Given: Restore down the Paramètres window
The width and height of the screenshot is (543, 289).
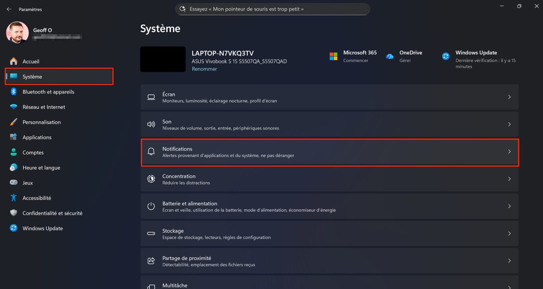Looking at the screenshot, I should point(519,6).
